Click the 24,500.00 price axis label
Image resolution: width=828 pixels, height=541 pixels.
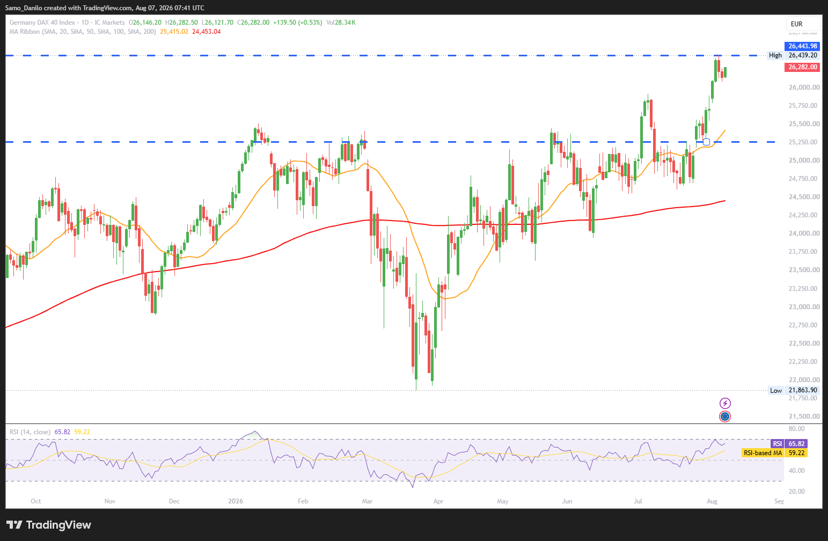tap(804, 196)
